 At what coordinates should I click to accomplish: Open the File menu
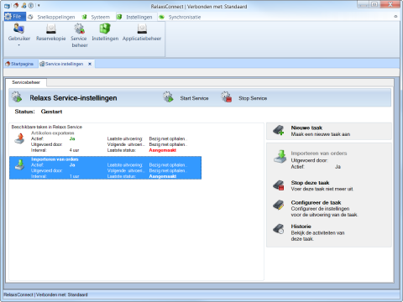[15, 17]
